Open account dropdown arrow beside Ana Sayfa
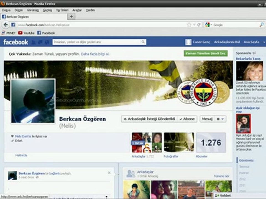Viewport: 266px width, 199px height. [264, 42]
